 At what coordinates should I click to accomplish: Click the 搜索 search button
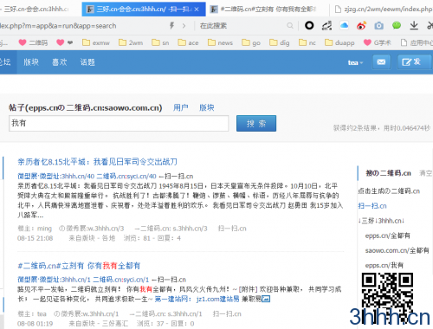256,123
